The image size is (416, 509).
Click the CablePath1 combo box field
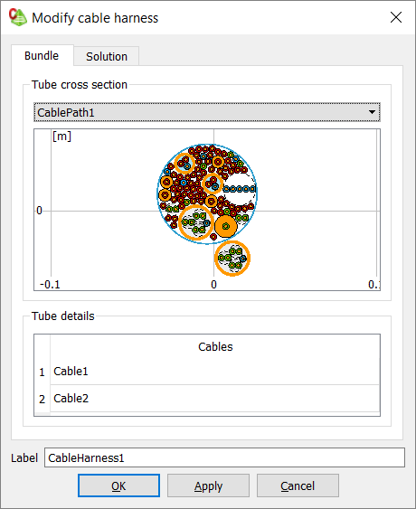pos(207,112)
